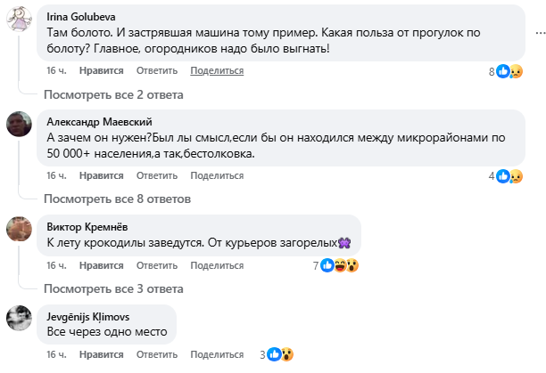Viewport: 546px width, 373px height.
Task: Reply to Irina Golubeva's comment
Action: click(x=157, y=70)
